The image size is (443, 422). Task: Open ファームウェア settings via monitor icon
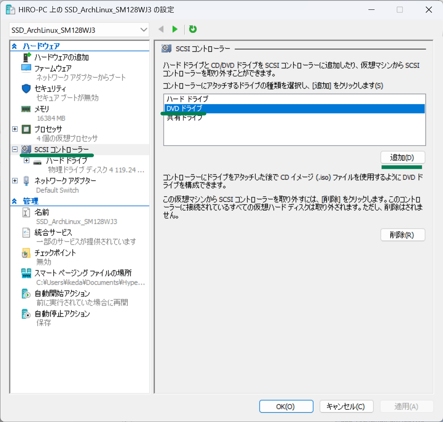click(26, 68)
